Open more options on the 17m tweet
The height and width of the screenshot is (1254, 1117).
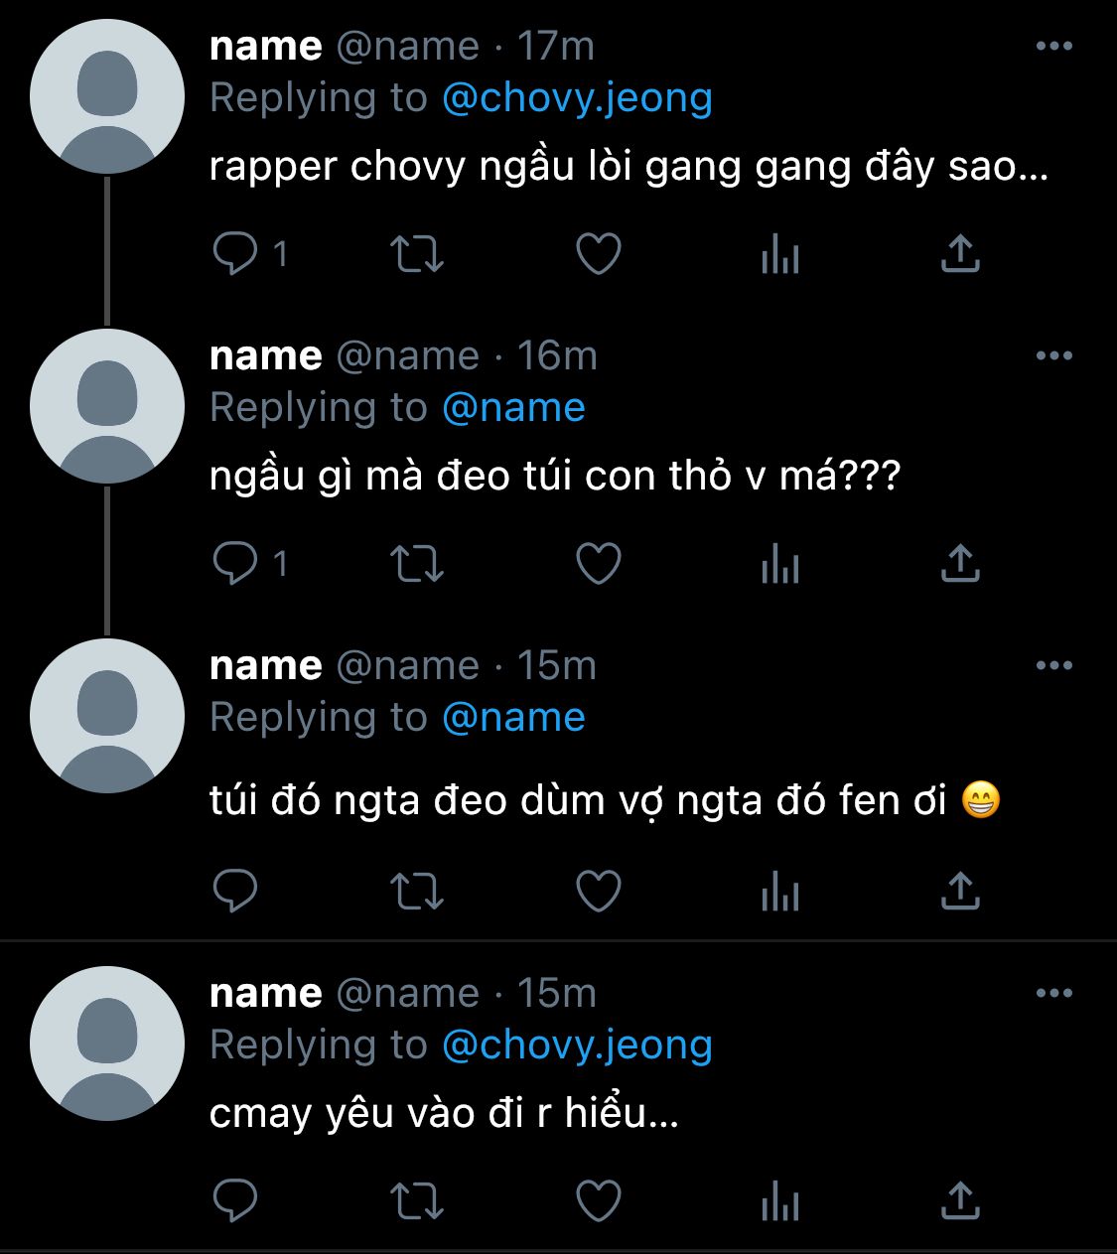1053,46
